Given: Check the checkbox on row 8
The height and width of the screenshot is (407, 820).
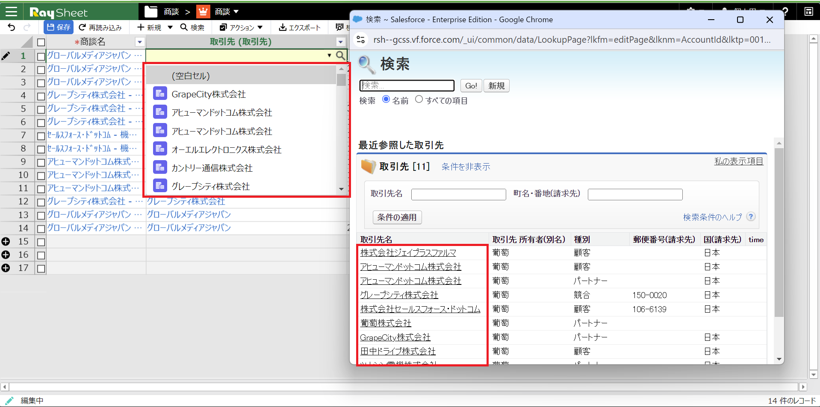Looking at the screenshot, I should pyautogui.click(x=41, y=149).
